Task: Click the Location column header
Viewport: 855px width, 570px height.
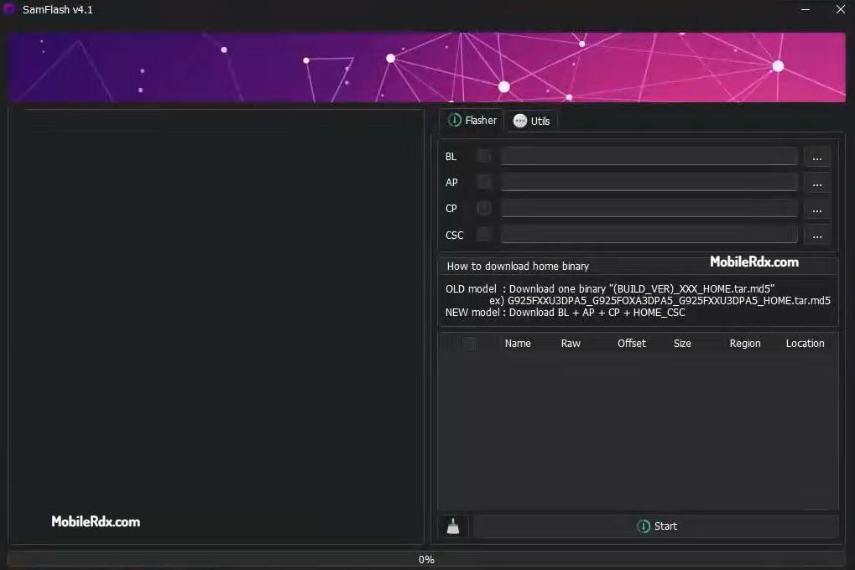Action: tap(805, 344)
